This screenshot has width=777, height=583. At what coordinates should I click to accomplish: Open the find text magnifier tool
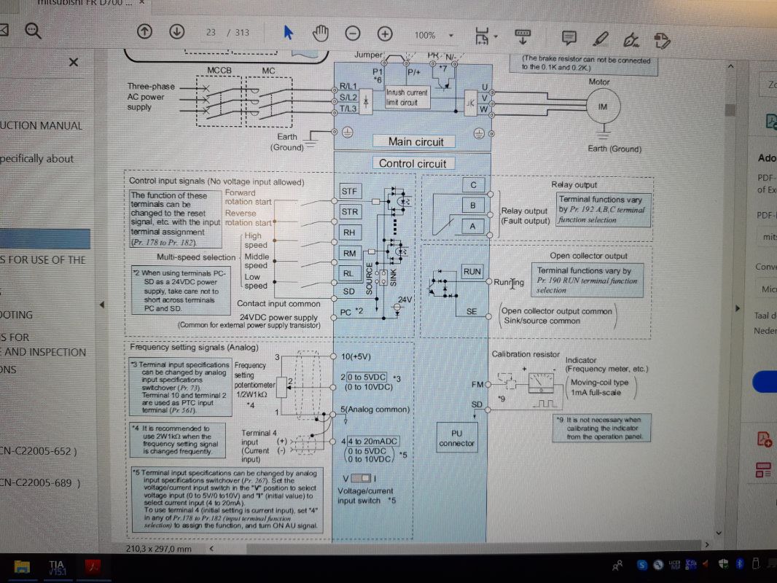(33, 31)
